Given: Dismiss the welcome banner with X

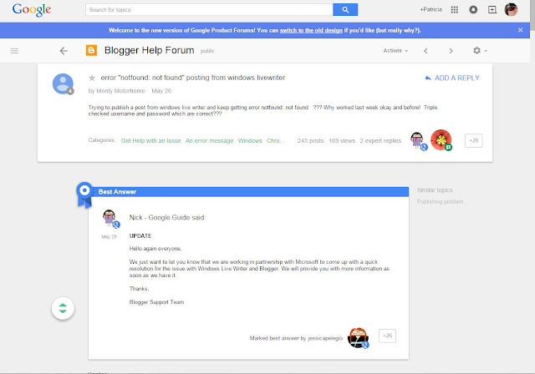Looking at the screenshot, I should 520,30.
